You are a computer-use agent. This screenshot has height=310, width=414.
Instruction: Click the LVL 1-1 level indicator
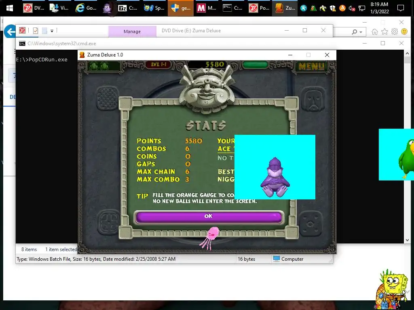pyautogui.click(x=158, y=64)
